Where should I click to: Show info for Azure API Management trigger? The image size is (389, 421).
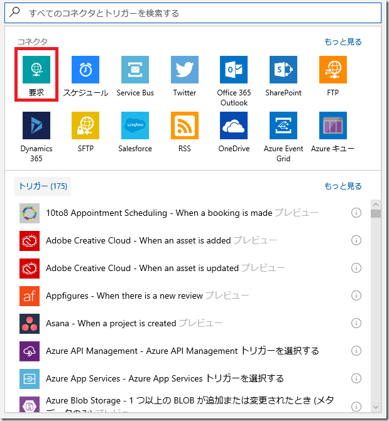tap(356, 351)
